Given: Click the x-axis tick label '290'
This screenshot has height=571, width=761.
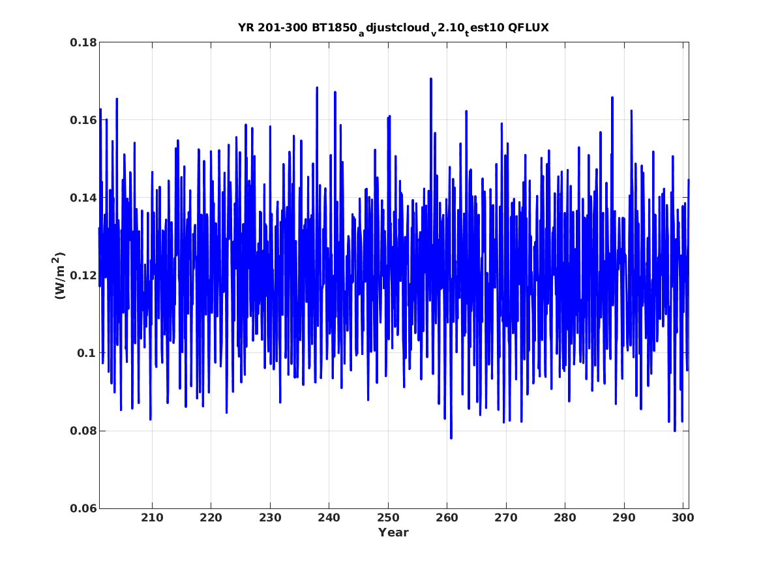Looking at the screenshot, I should [623, 518].
